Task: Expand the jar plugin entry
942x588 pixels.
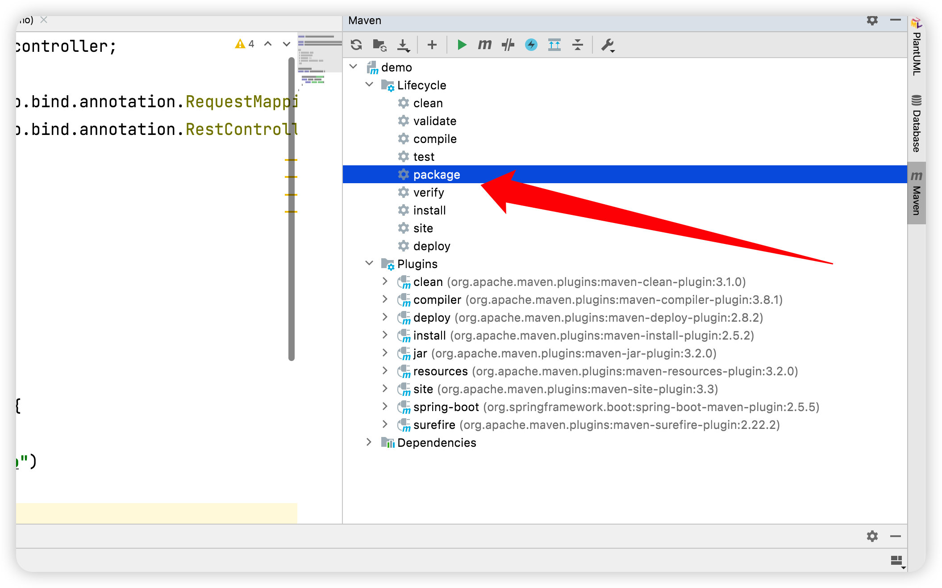Action: click(385, 353)
